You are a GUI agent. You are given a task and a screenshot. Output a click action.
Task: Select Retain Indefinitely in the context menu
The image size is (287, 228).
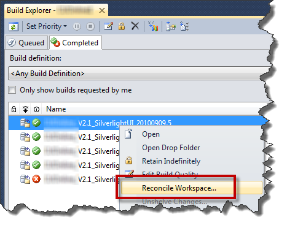171,161
